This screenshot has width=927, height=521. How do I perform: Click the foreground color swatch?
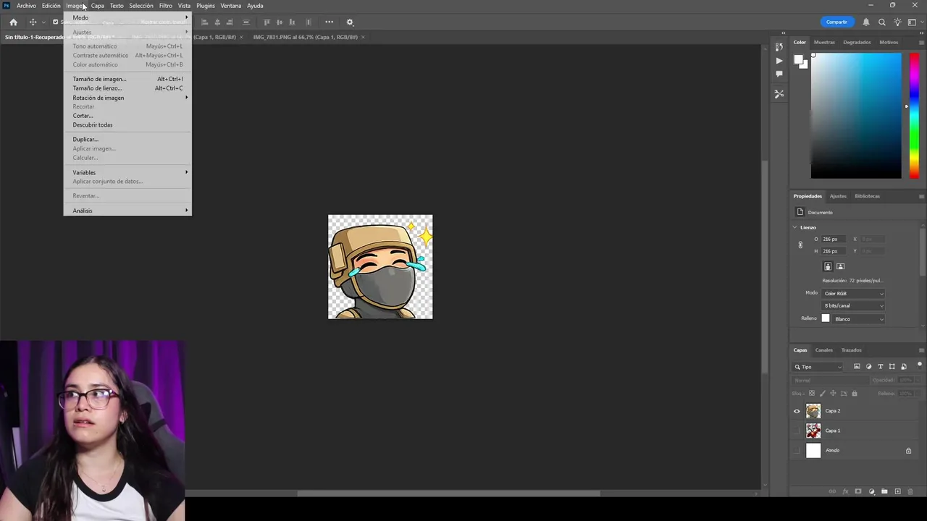[x=799, y=60]
